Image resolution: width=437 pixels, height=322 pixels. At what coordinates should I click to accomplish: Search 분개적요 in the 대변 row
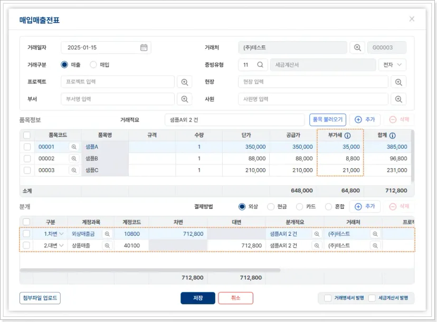(x=317, y=245)
